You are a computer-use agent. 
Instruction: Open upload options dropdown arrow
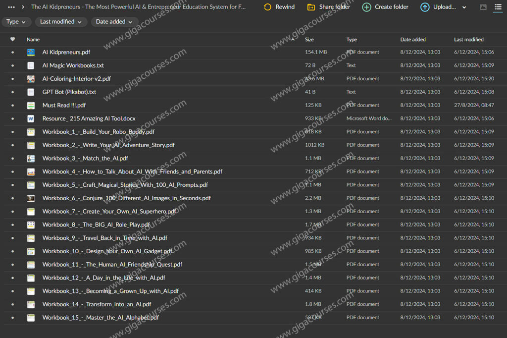pos(464,7)
